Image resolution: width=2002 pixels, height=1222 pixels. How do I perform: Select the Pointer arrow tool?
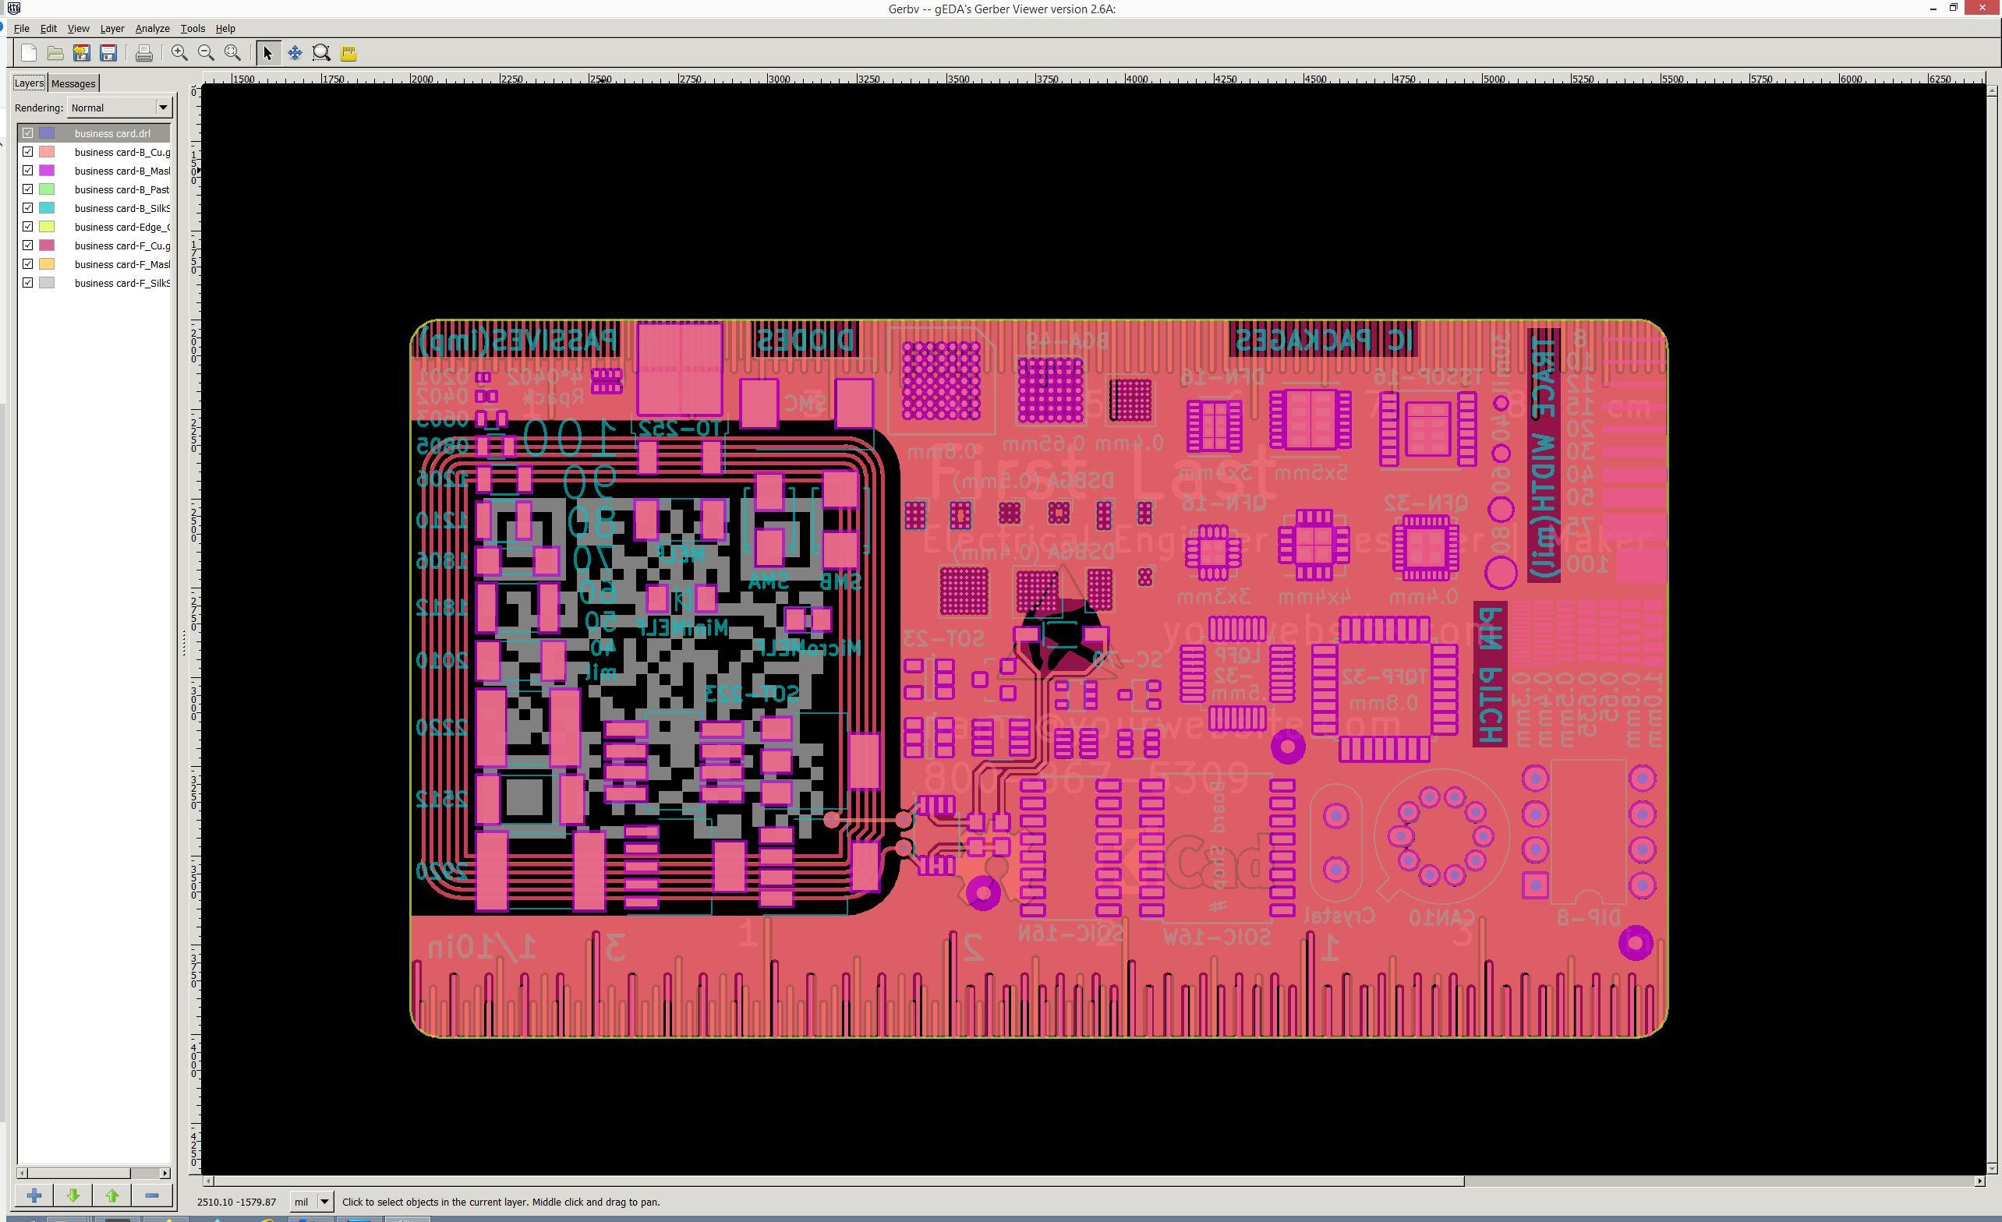tap(268, 54)
